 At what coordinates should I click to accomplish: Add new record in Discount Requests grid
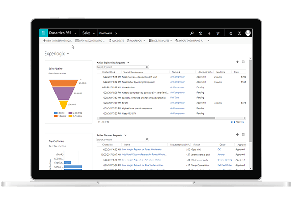tap(237, 134)
